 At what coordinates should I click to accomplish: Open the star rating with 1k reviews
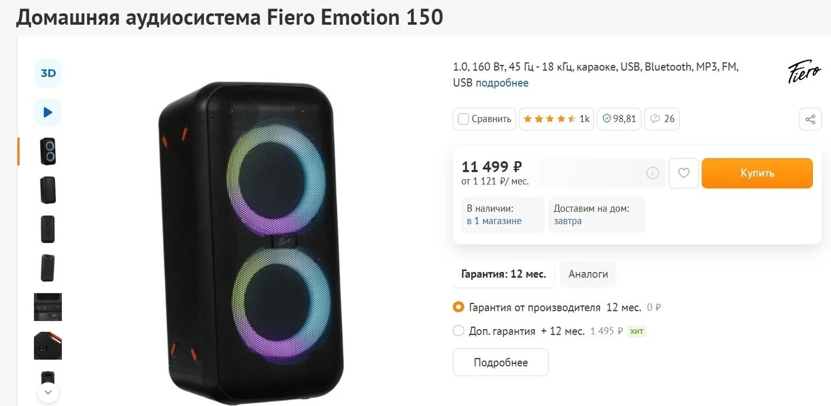[x=556, y=119]
